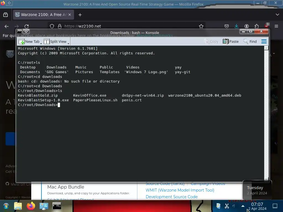Close the Warzone 2100 tab
This screenshot has height=212, width=283.
[x=70, y=15]
